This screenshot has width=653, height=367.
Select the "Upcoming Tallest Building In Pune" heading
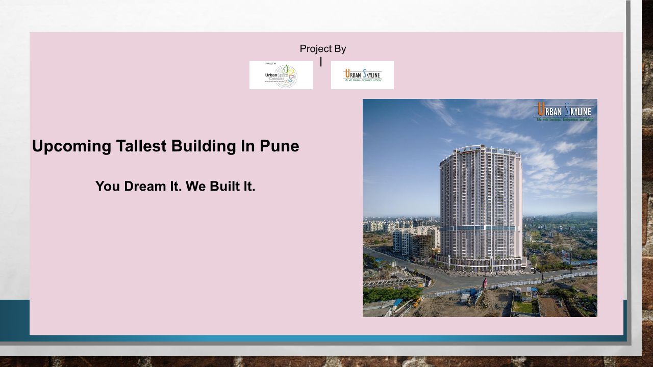point(165,146)
